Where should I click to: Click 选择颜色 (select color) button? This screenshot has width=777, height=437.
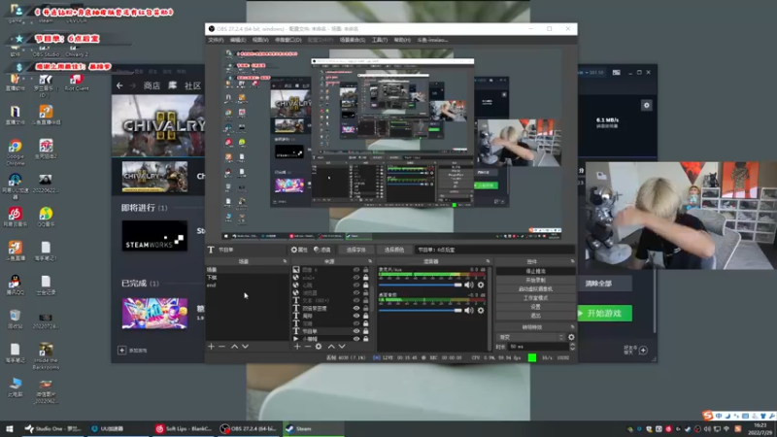(x=394, y=250)
